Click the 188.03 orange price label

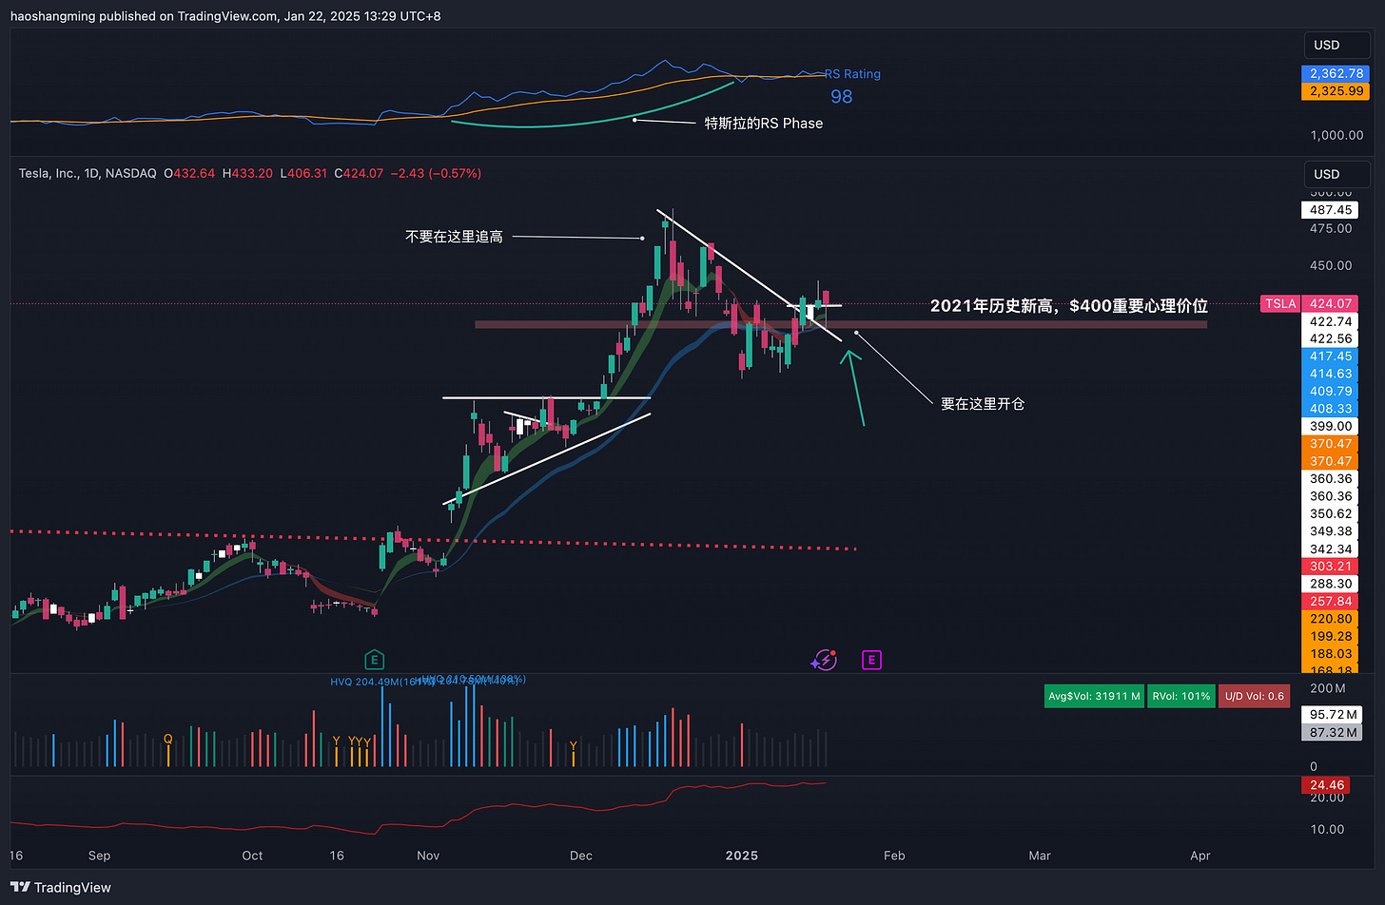tap(1330, 654)
